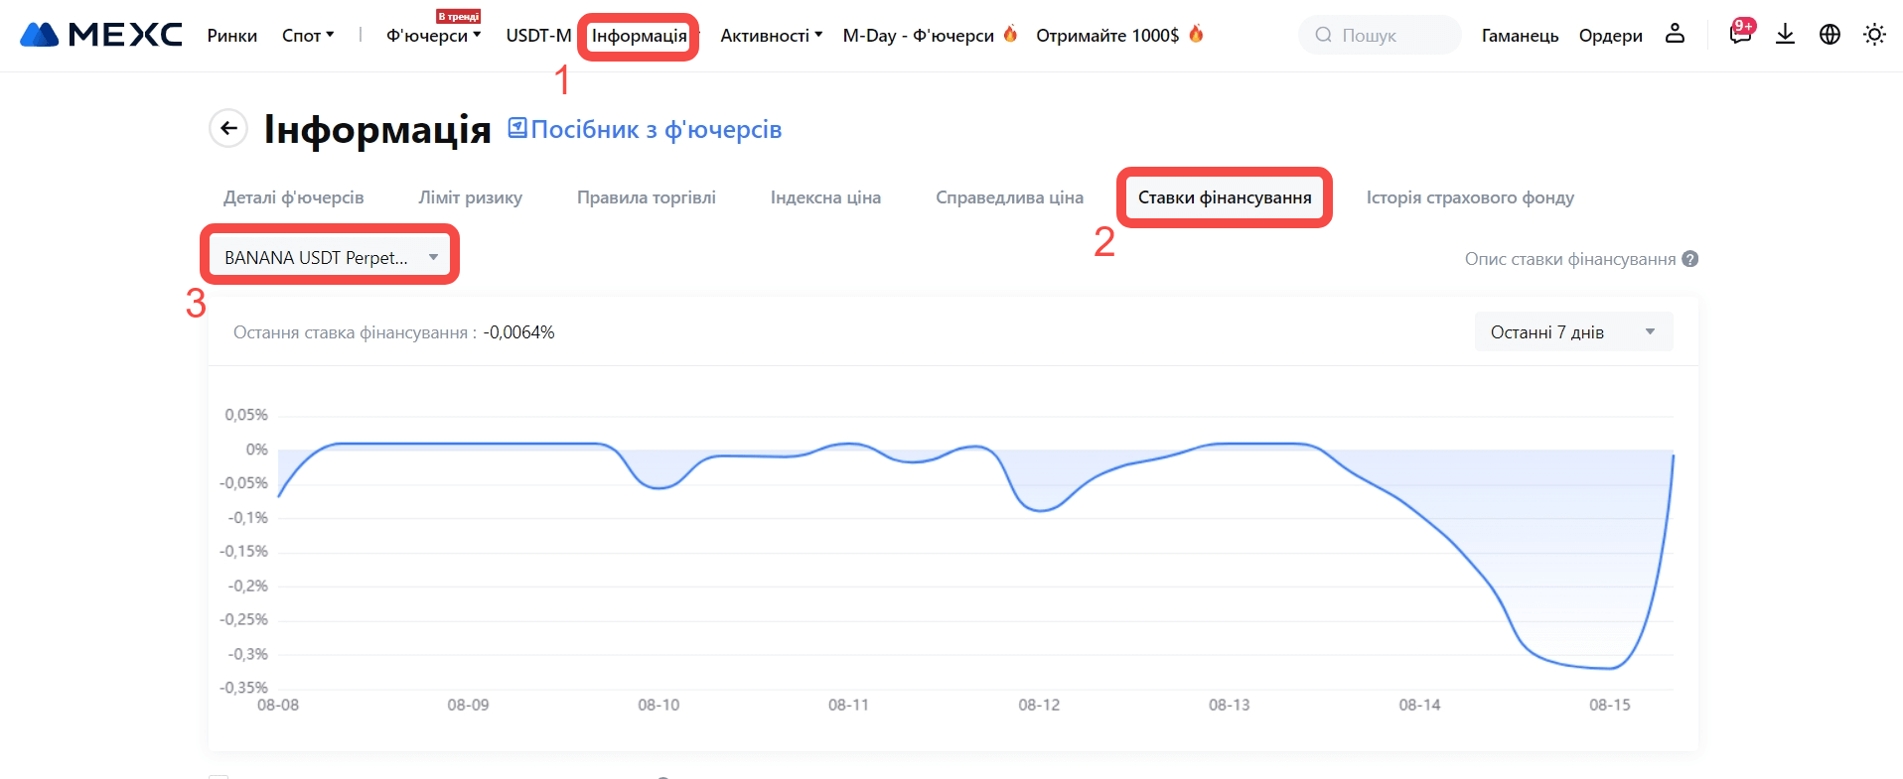
Task: Open the user profile icon
Action: click(x=1675, y=34)
